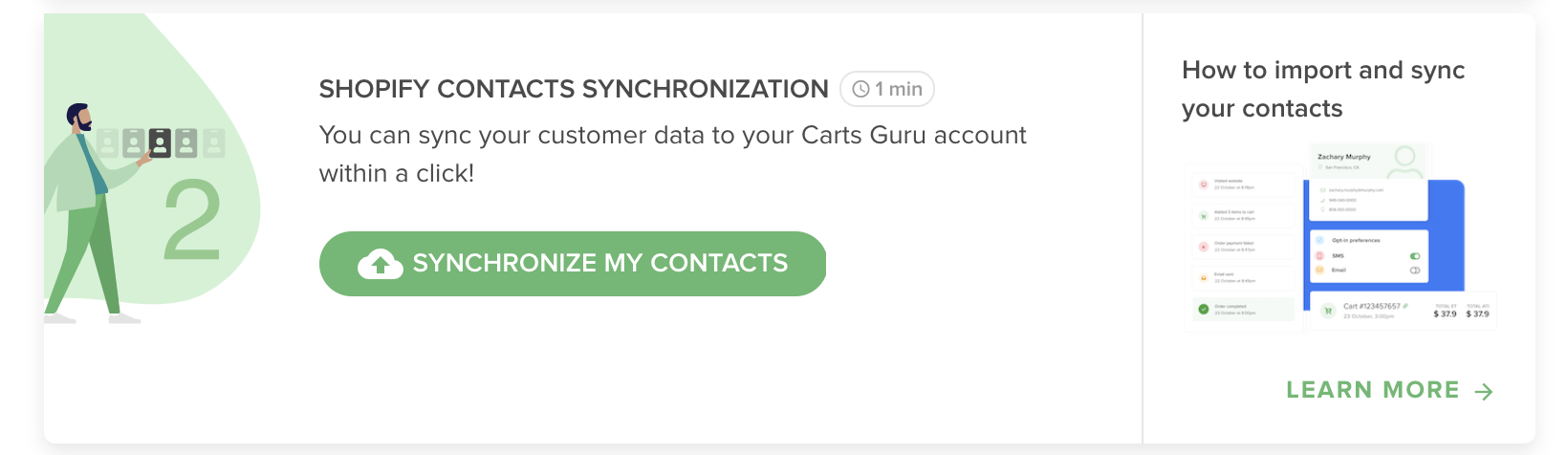Viewport: 1568px width, 455px height.
Task: Click the Synchronize My Contacts button
Action: pyautogui.click(x=573, y=264)
